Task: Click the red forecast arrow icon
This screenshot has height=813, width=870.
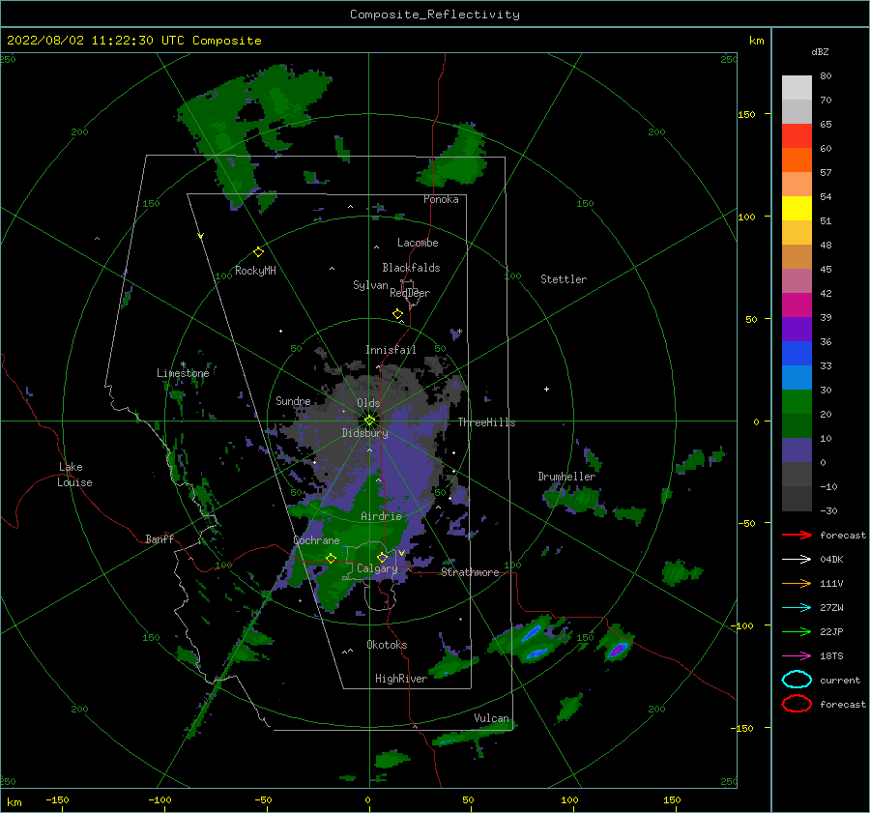Action: tap(797, 535)
